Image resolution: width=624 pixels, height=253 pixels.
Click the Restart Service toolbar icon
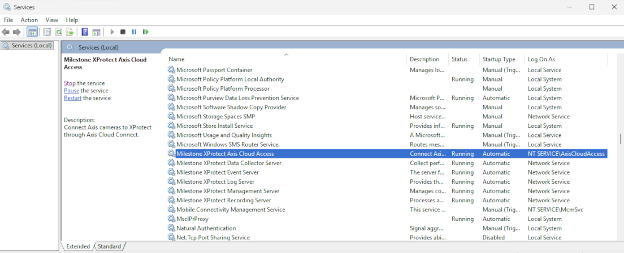[x=146, y=32]
